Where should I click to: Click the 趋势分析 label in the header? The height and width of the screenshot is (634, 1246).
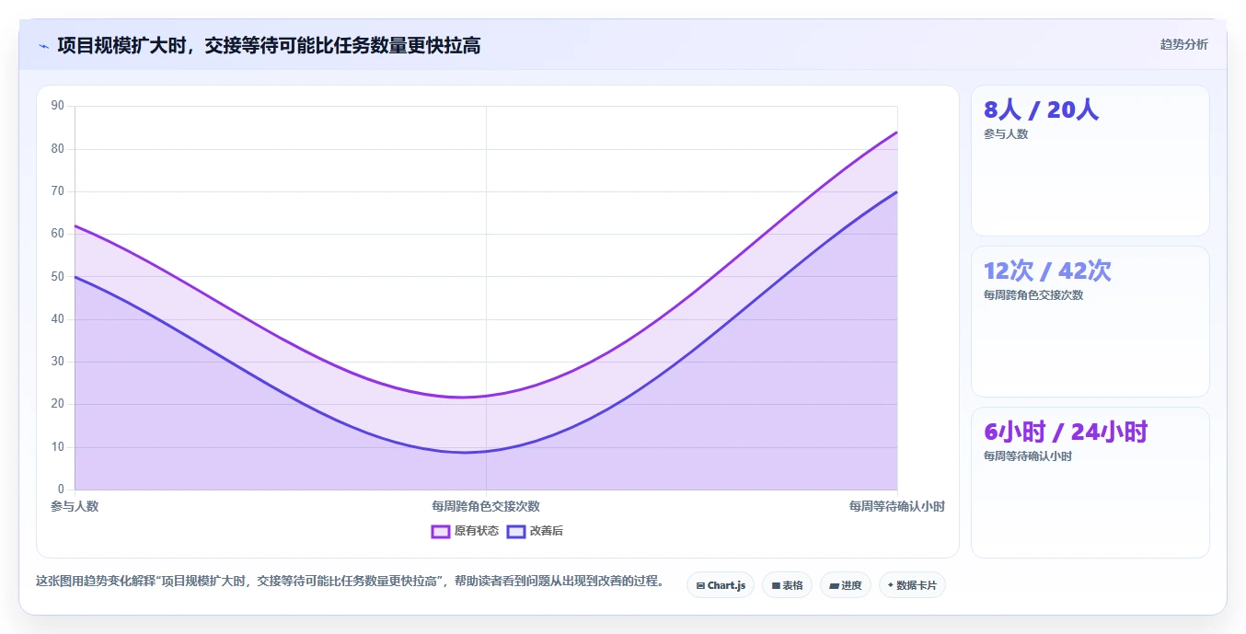(1183, 44)
